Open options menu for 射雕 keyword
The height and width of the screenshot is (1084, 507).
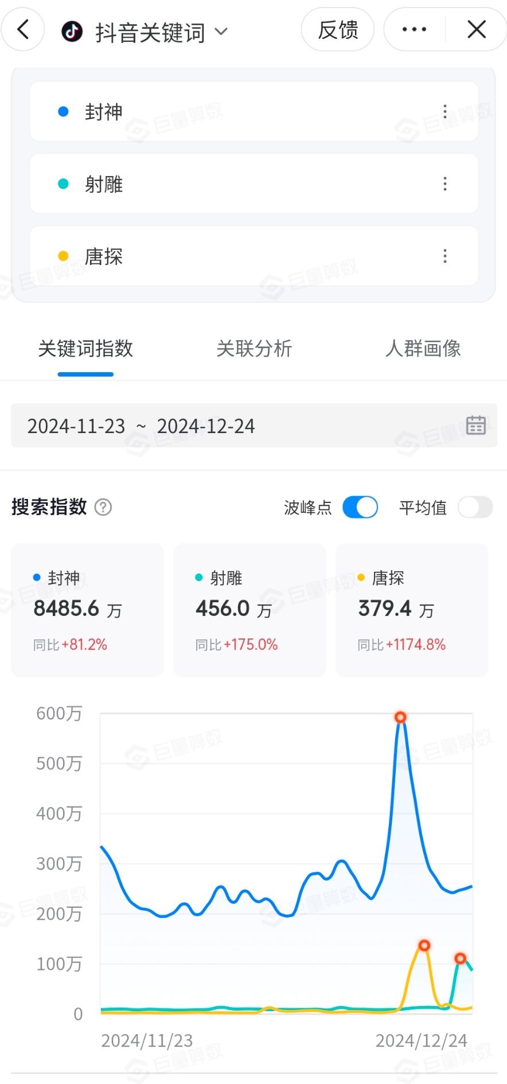(445, 184)
